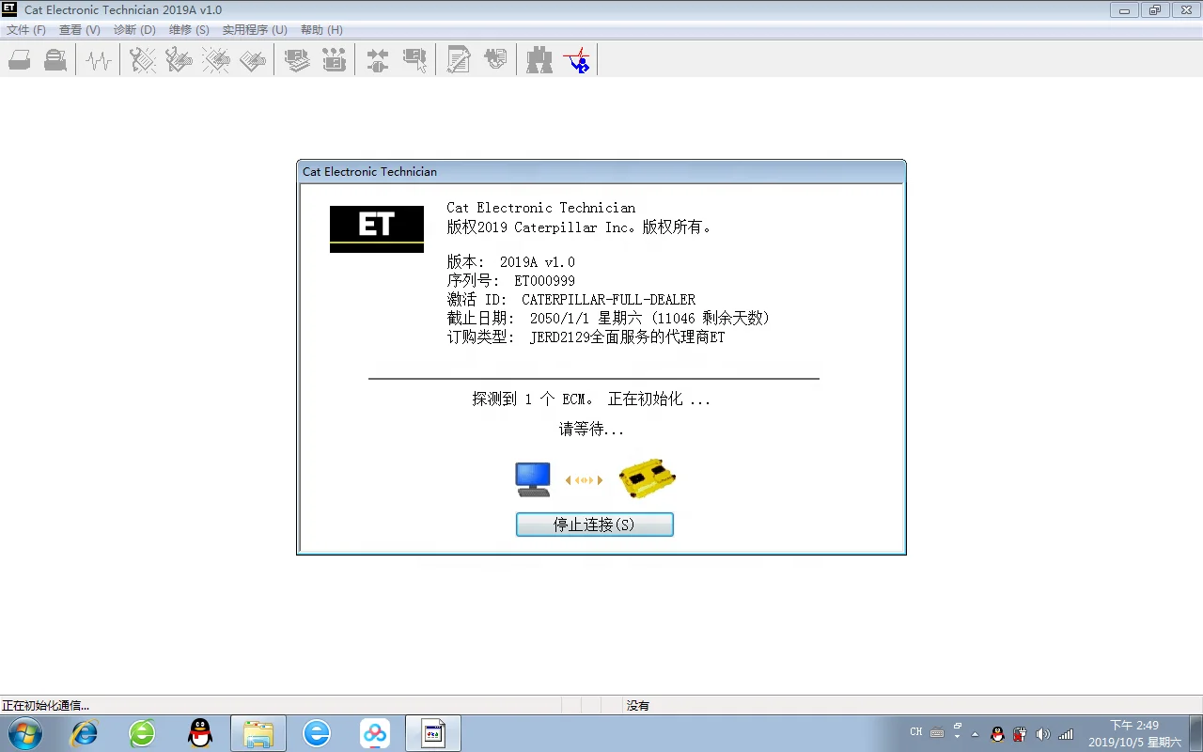Click the QQ penguin tray icon
Image resolution: width=1203 pixels, height=752 pixels.
click(x=998, y=734)
